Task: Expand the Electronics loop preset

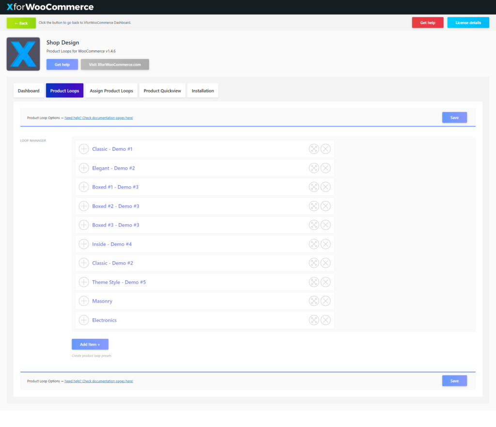Action: click(x=84, y=320)
